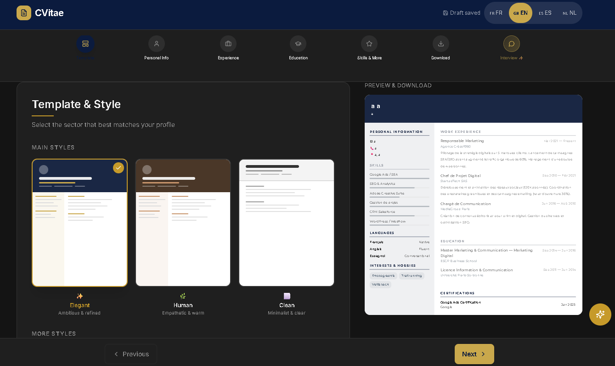Click 'Responsable Marketing' in the preview

coord(462,141)
